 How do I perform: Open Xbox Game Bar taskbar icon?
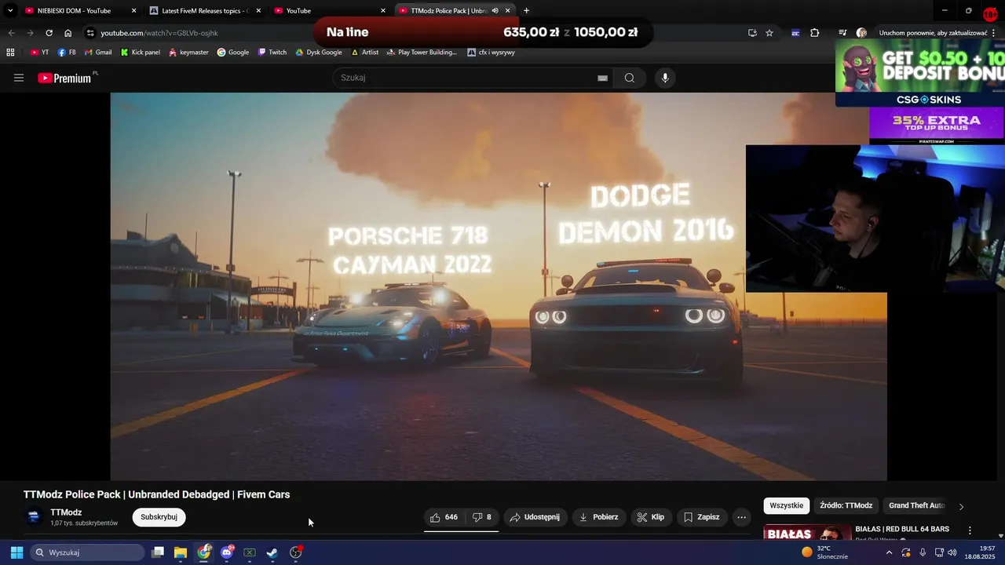coord(250,552)
